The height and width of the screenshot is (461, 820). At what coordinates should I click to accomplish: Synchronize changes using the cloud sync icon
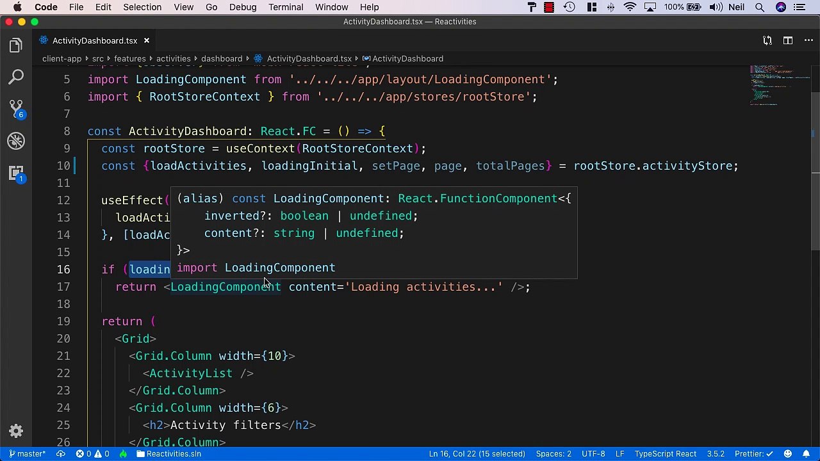point(61,454)
